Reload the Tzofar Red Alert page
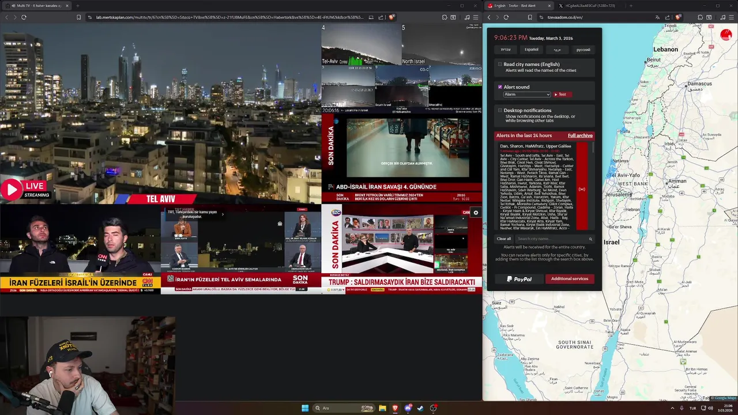Viewport: 738px width, 415px height. point(506,17)
